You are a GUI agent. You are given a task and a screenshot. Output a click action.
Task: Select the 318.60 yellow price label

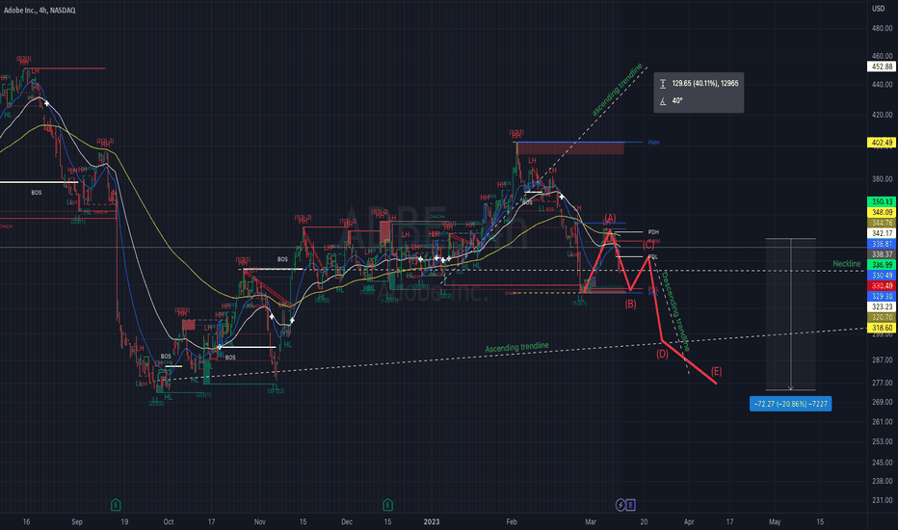pyautogui.click(x=882, y=328)
